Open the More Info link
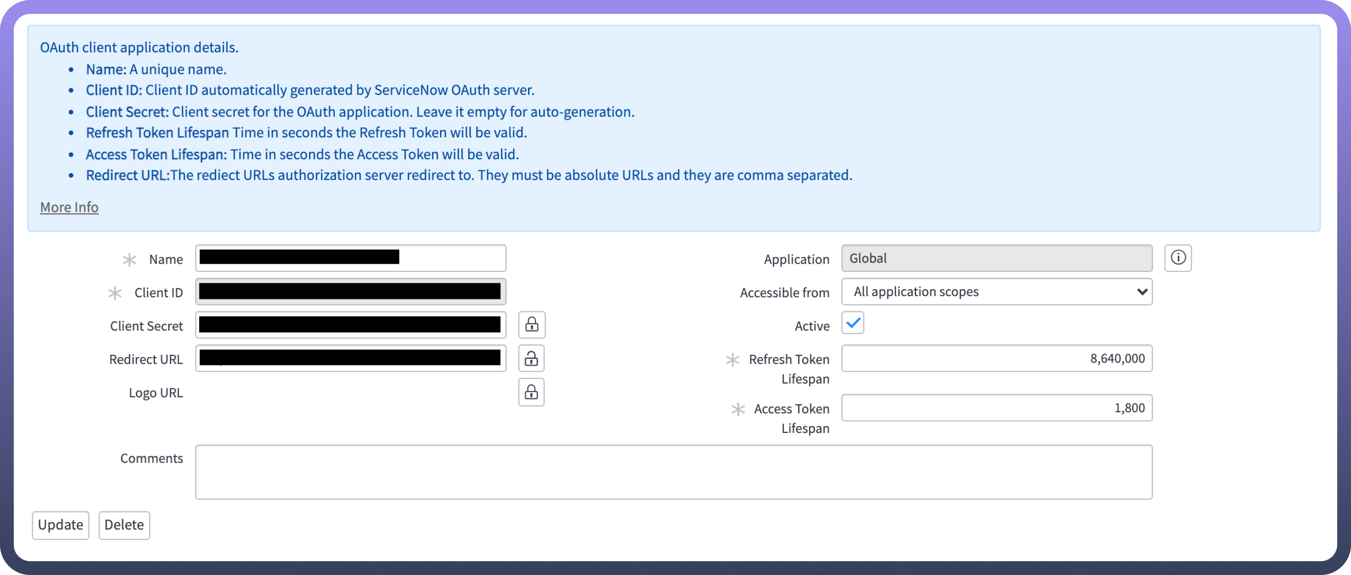 point(69,207)
